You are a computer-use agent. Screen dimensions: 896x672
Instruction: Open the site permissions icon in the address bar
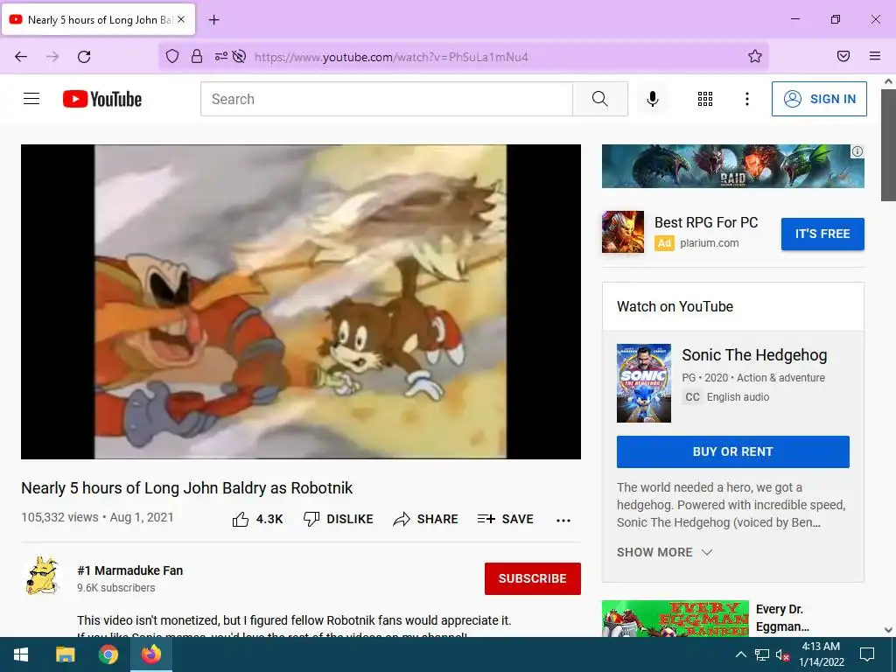pos(220,56)
